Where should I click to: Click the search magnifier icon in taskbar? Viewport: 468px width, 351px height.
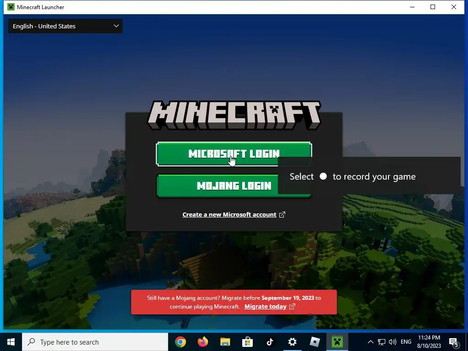tap(31, 342)
